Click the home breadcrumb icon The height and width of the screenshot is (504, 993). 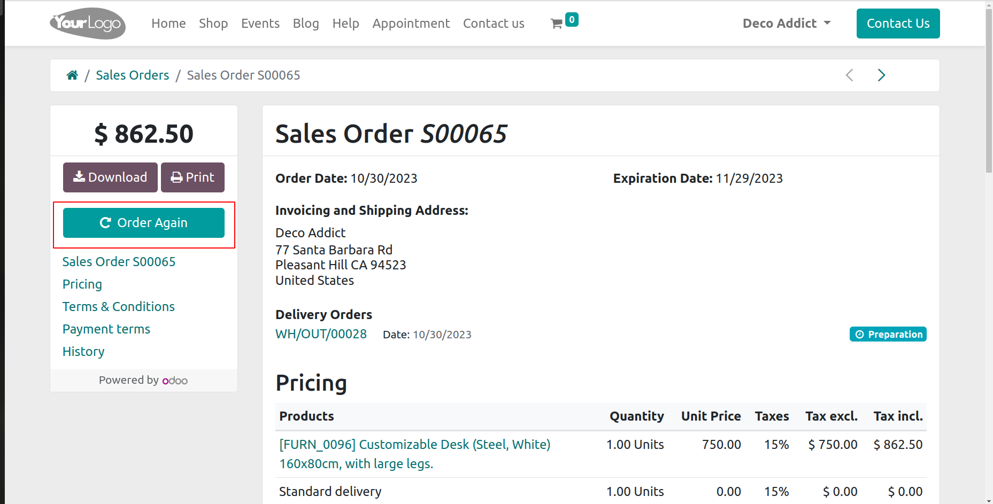coord(72,75)
